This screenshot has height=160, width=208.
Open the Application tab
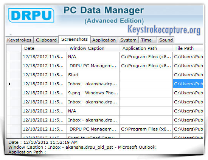104,40
